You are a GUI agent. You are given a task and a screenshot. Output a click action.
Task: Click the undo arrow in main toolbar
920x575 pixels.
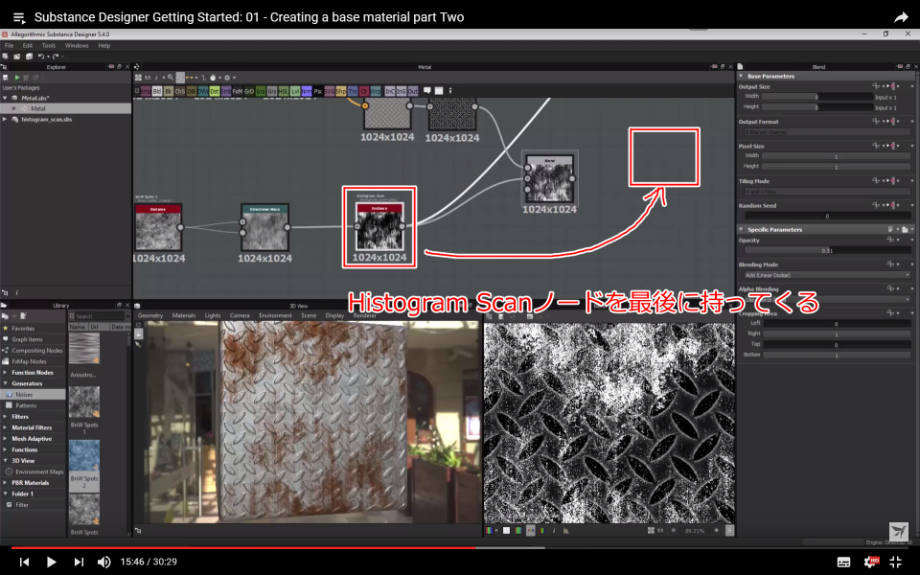[40, 57]
